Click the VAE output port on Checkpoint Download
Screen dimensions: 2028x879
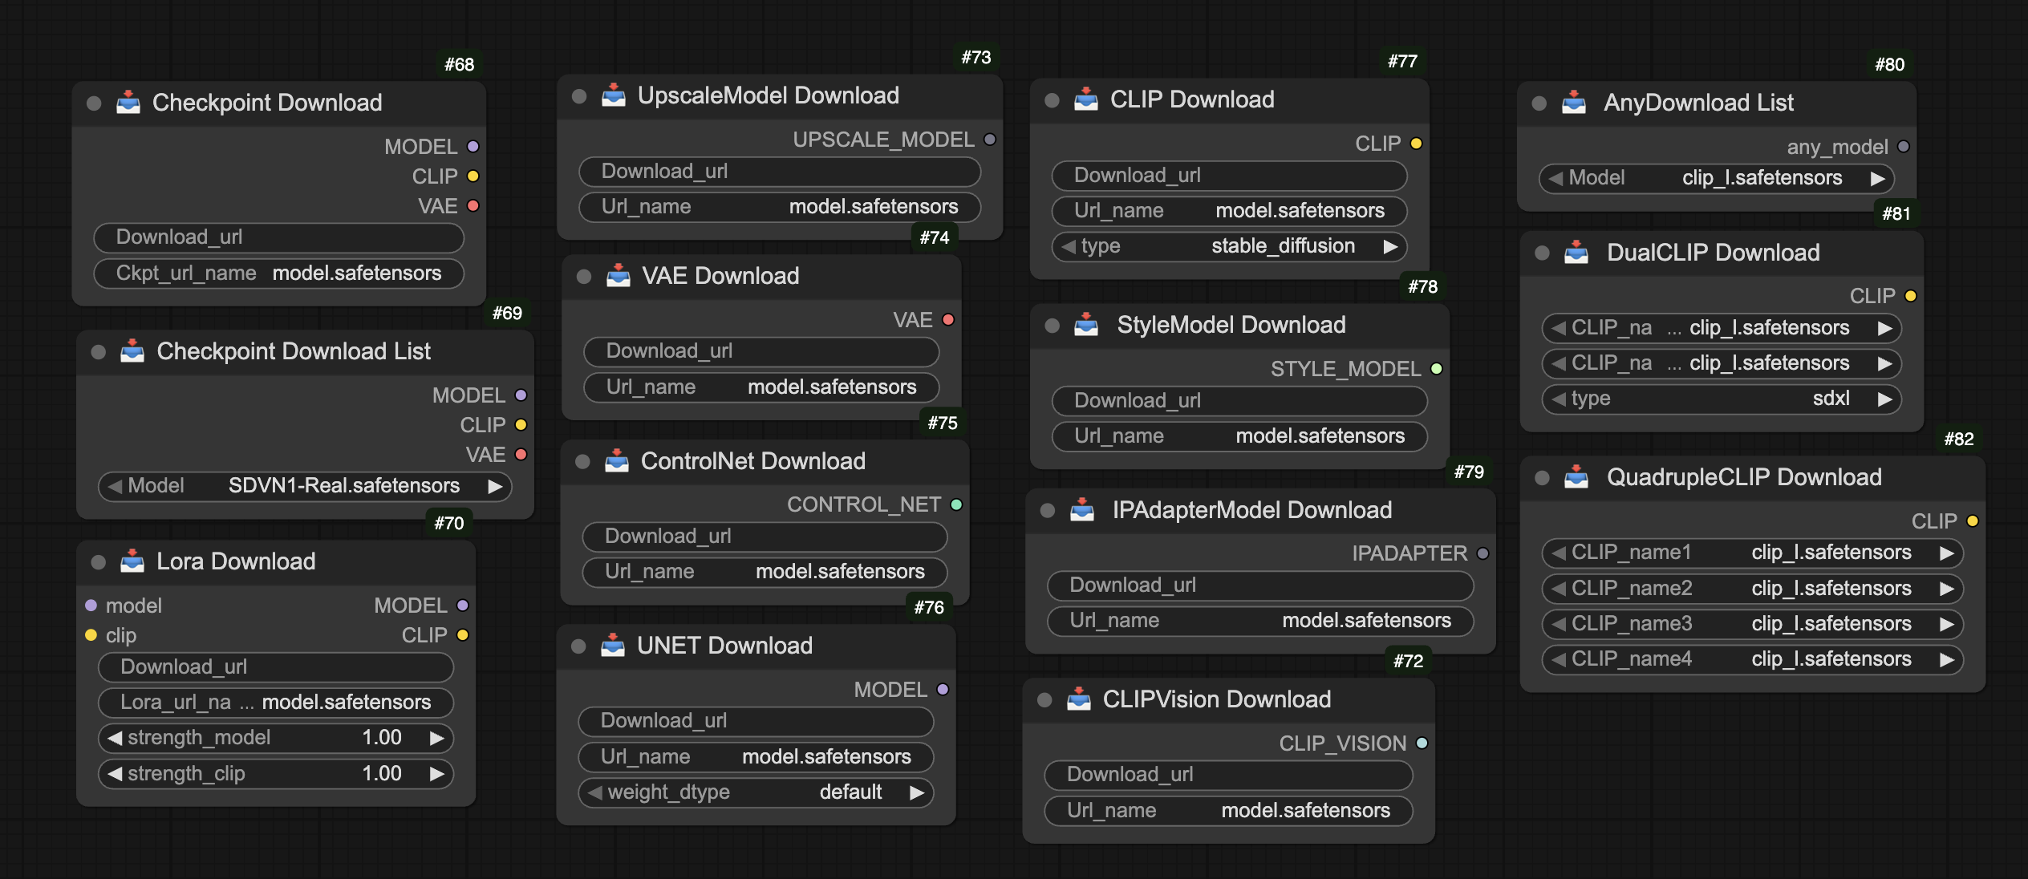coord(473,206)
